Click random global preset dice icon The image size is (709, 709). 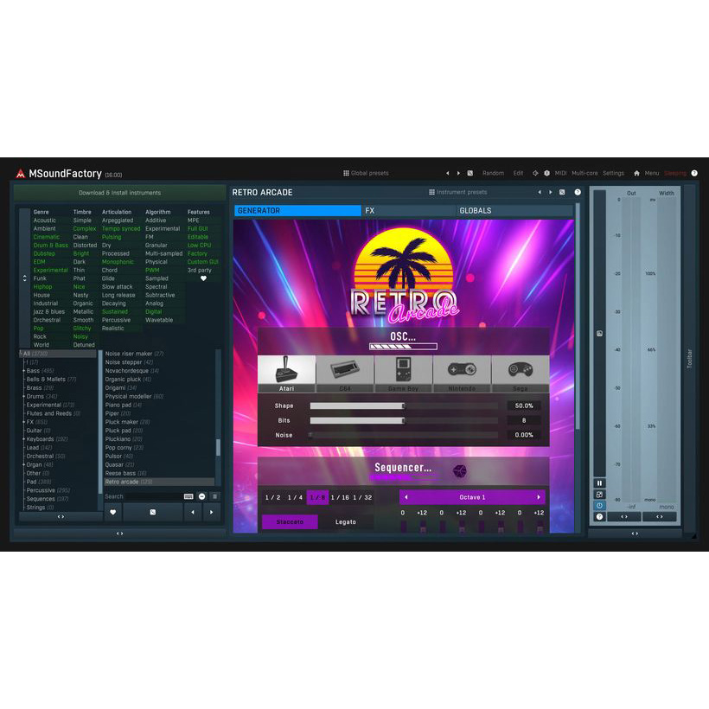(x=470, y=173)
